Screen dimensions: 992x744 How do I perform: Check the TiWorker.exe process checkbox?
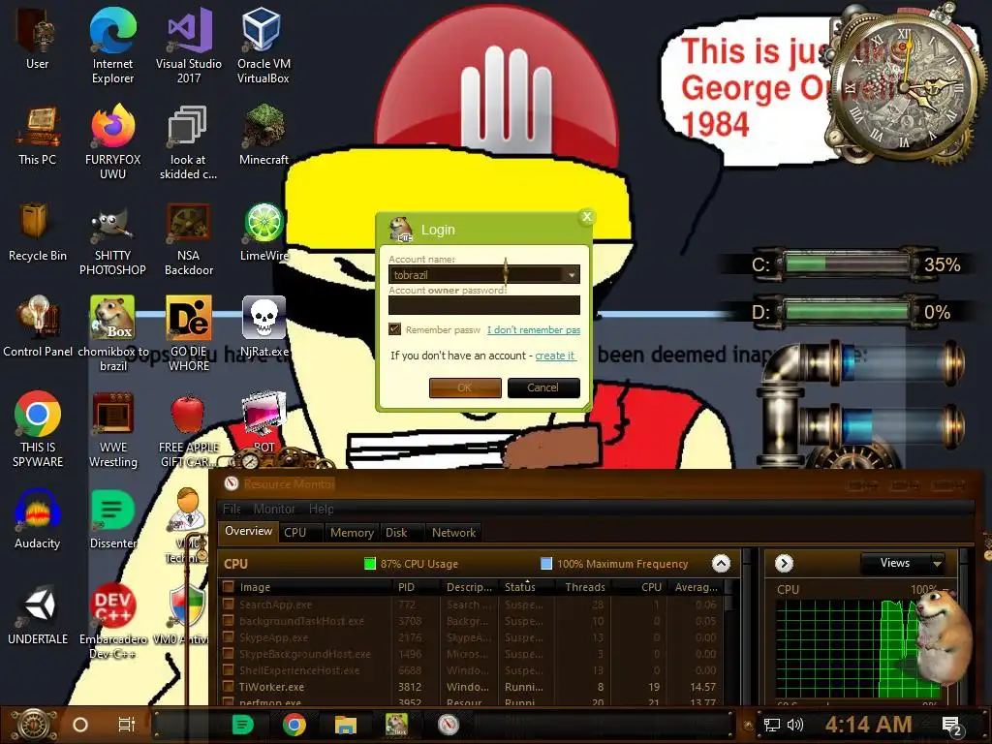[x=229, y=687]
